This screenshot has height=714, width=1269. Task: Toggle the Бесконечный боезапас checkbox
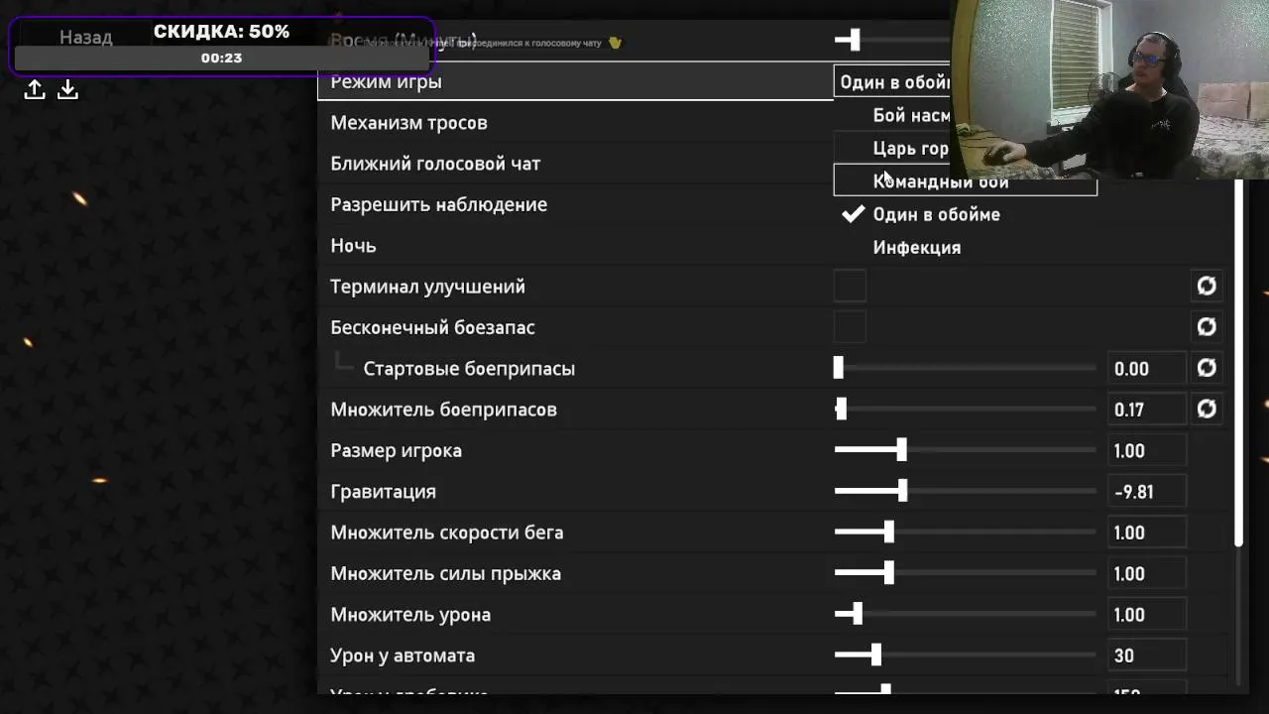click(850, 327)
